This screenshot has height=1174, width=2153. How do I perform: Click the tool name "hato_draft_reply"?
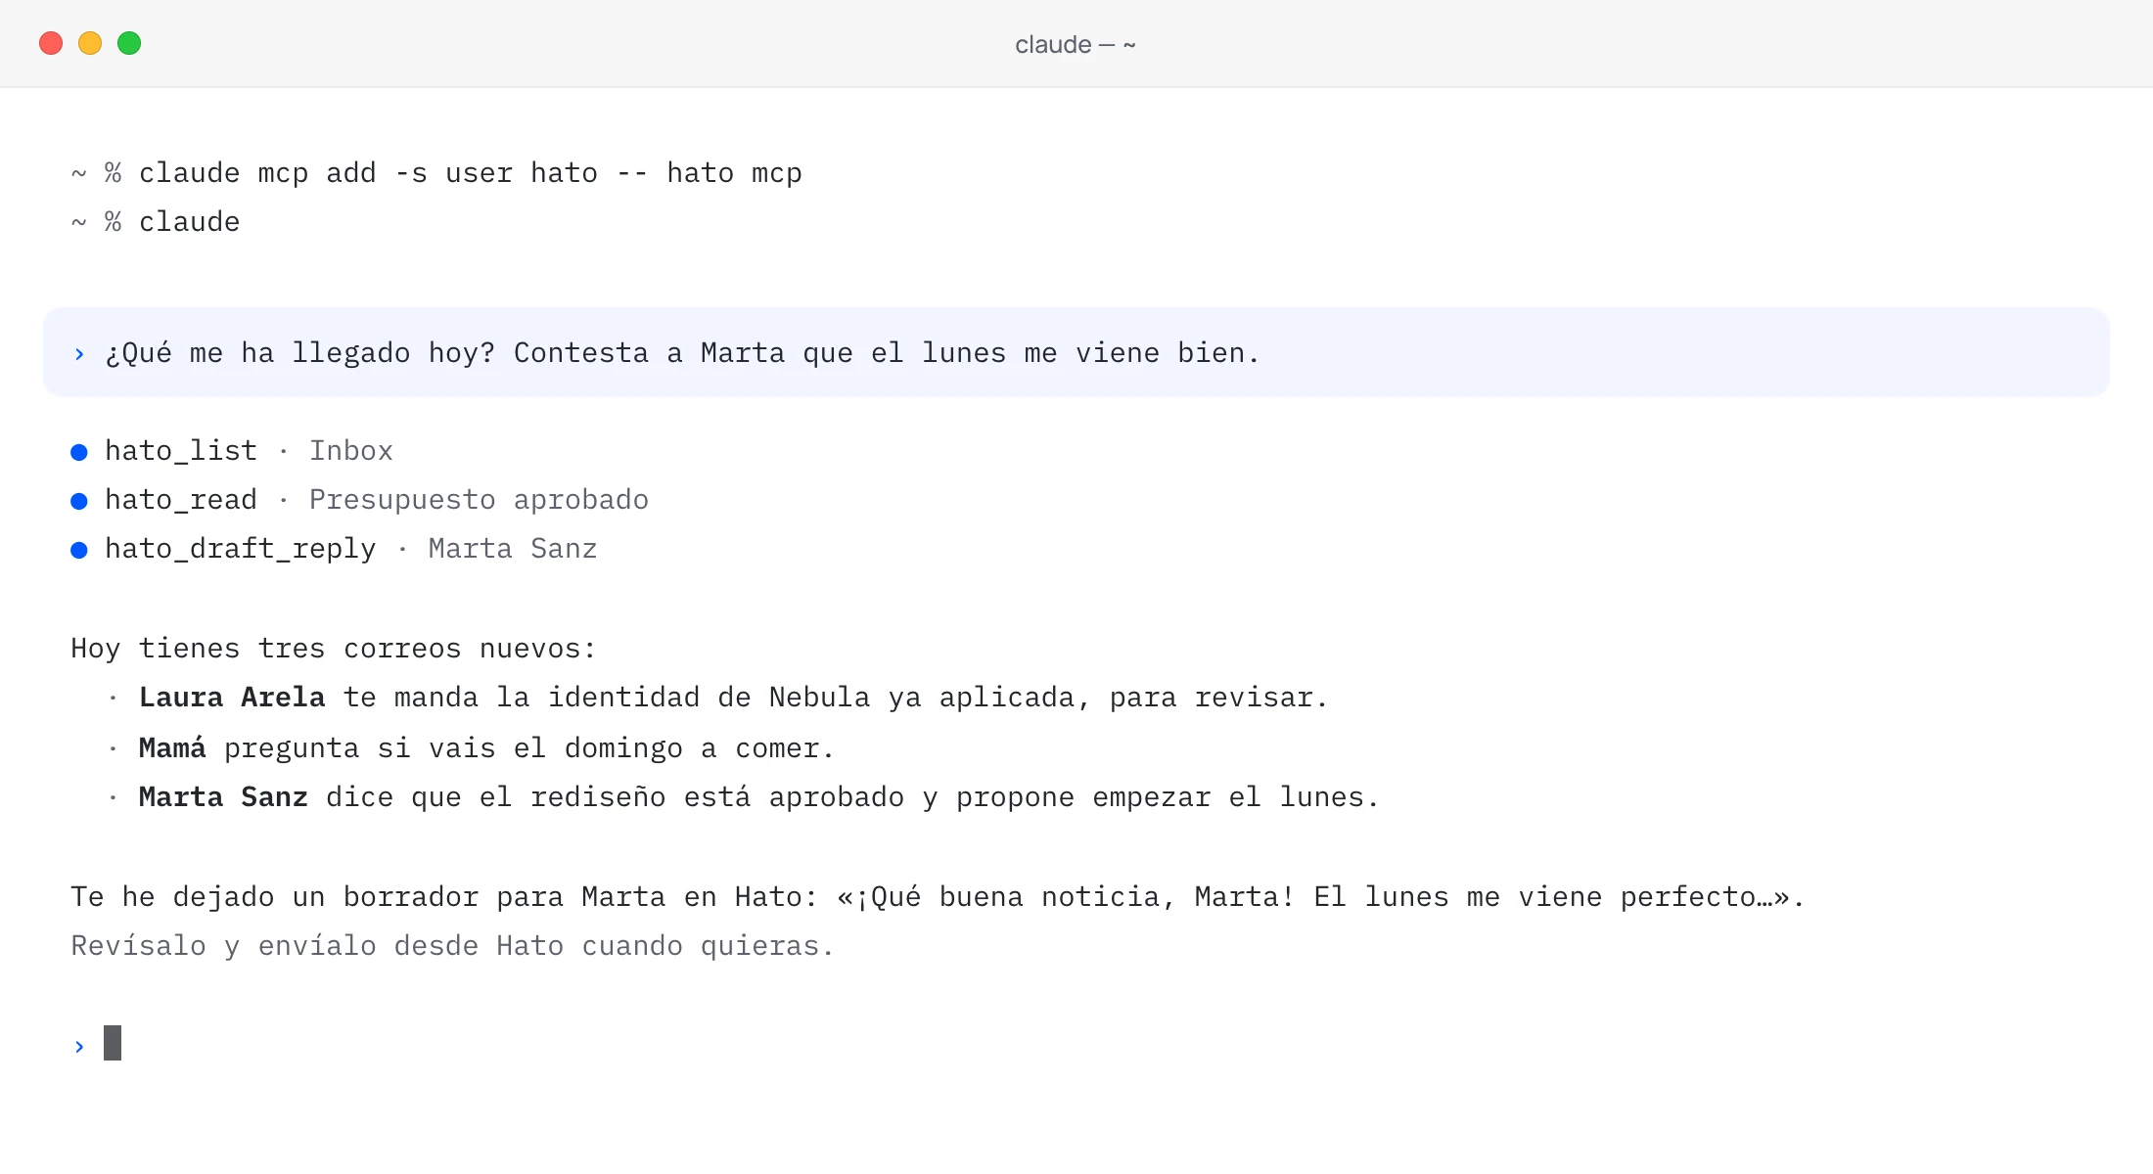(x=241, y=549)
